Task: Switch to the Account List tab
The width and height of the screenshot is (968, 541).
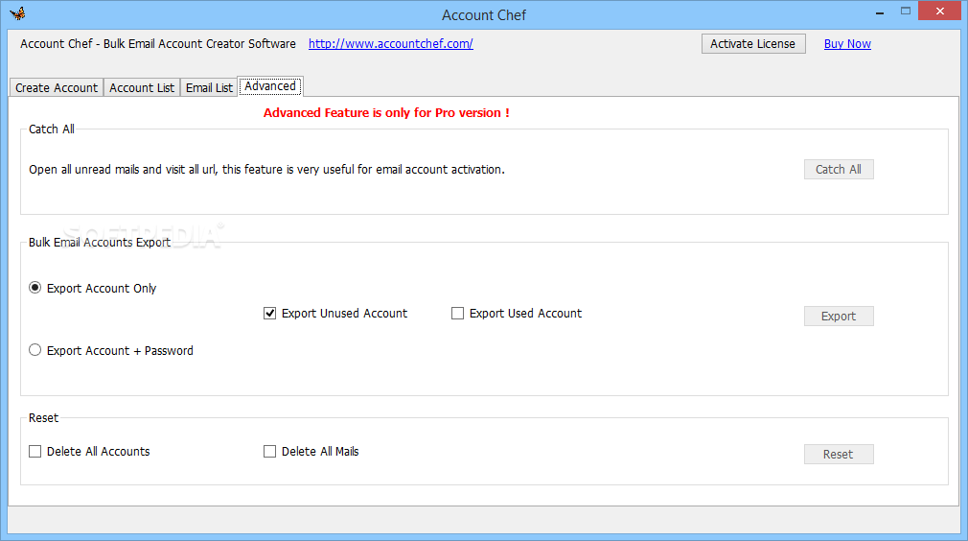Action: coord(142,87)
